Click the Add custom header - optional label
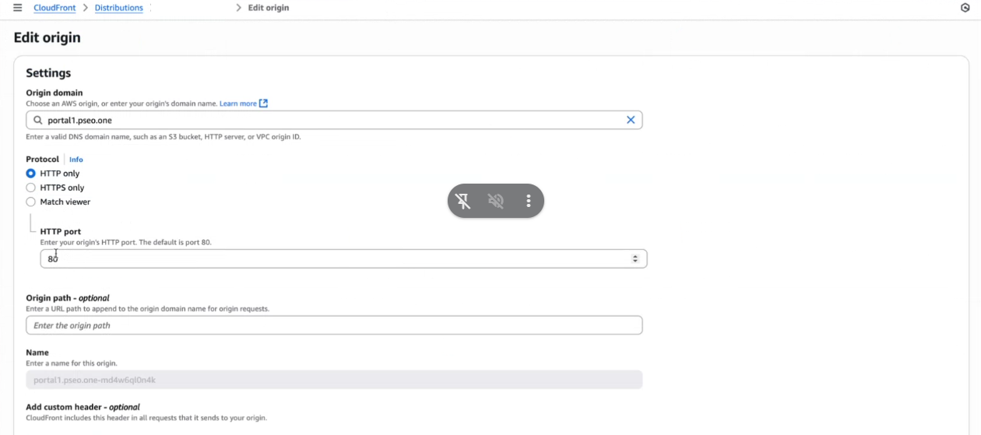This screenshot has height=435, width=981. 83,407
